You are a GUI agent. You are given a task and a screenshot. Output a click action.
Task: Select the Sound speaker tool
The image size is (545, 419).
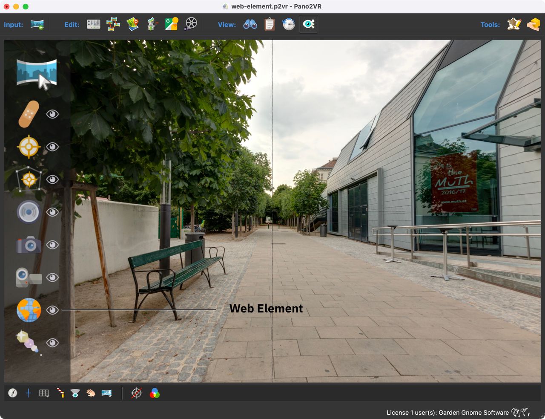point(29,212)
